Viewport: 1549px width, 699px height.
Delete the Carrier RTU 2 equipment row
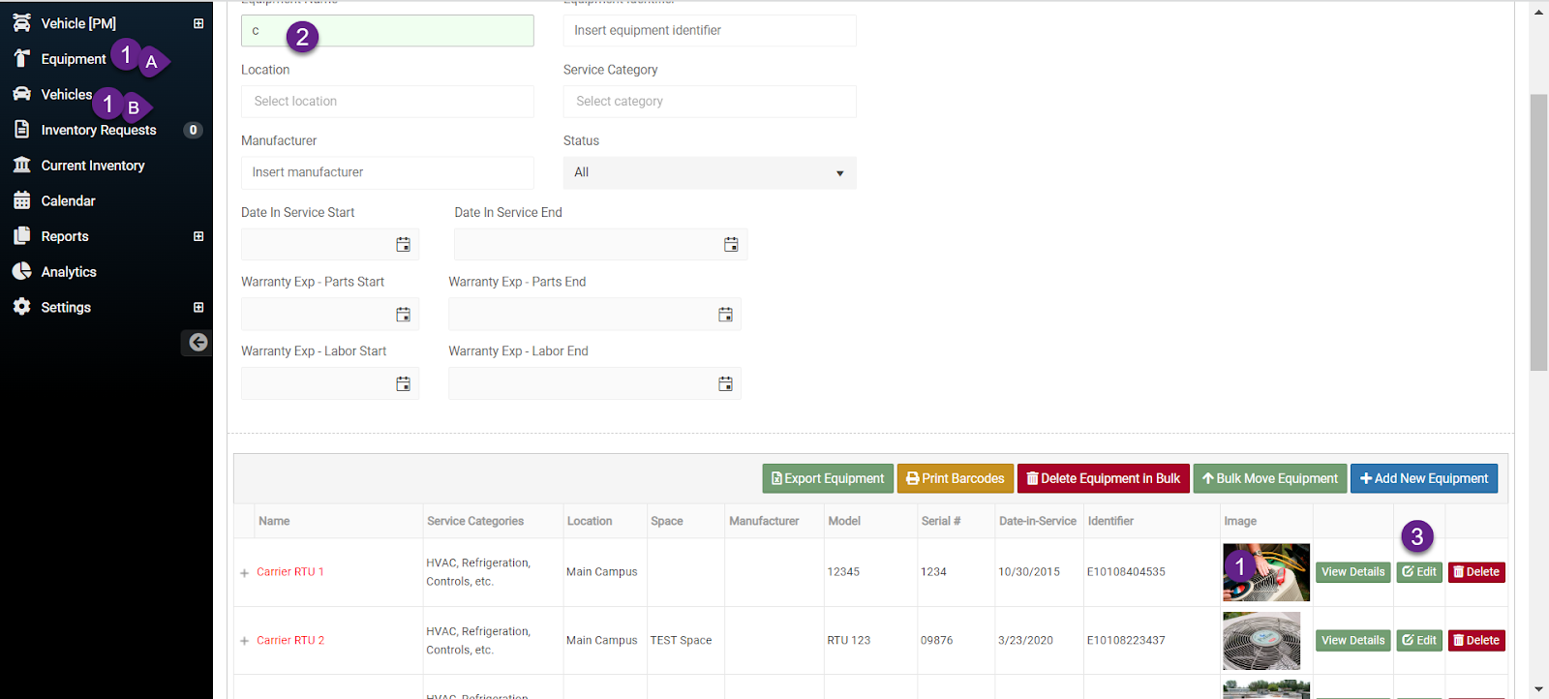point(1476,640)
